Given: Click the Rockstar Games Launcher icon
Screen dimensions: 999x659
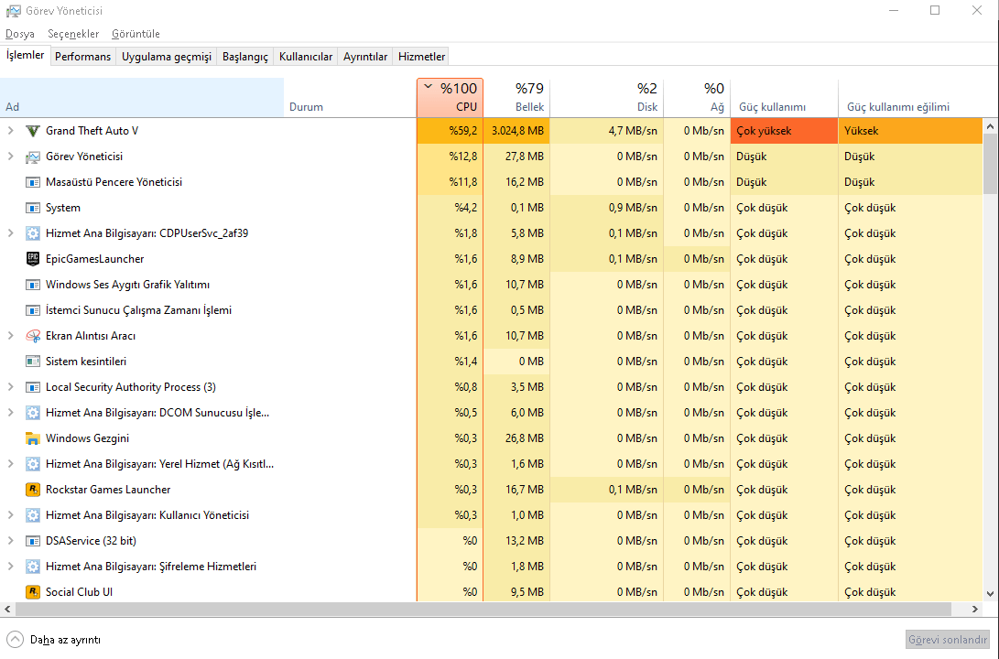Looking at the screenshot, I should (x=33, y=490).
